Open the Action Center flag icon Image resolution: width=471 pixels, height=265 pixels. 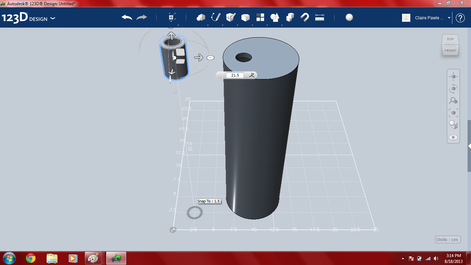click(411, 258)
